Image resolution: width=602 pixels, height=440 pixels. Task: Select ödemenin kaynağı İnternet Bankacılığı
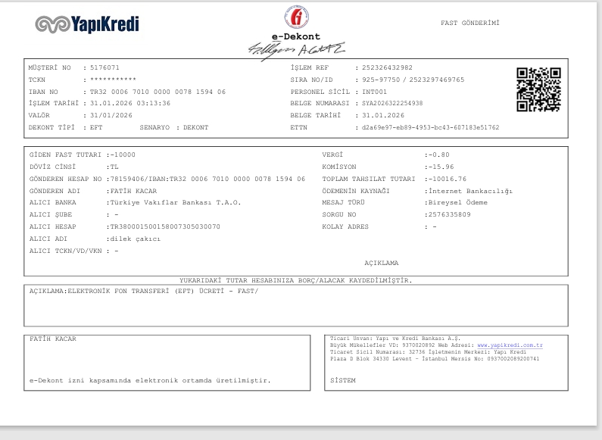pyautogui.click(x=470, y=191)
